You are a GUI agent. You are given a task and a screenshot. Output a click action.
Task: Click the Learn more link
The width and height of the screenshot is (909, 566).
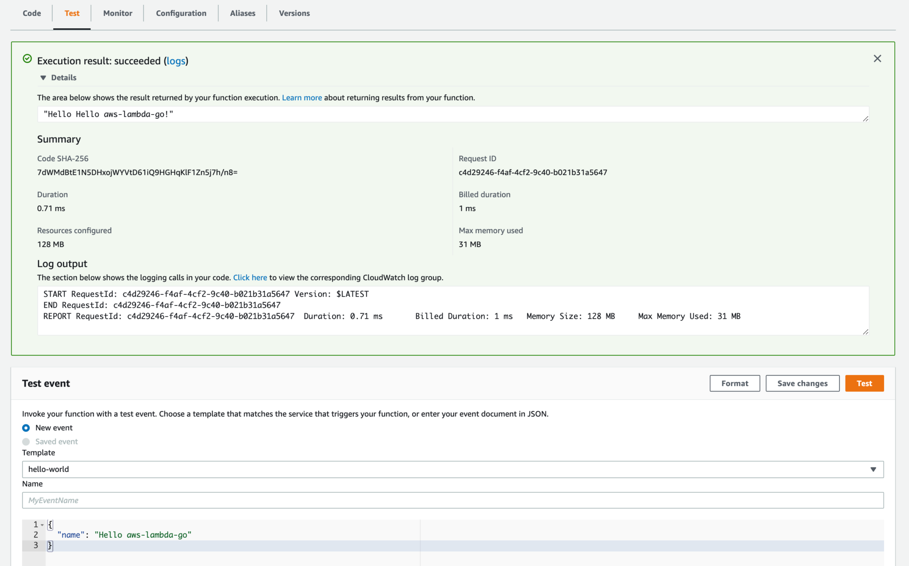tap(302, 97)
